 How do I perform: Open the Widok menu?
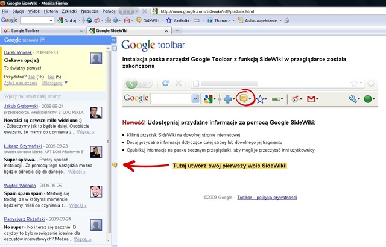(34, 11)
